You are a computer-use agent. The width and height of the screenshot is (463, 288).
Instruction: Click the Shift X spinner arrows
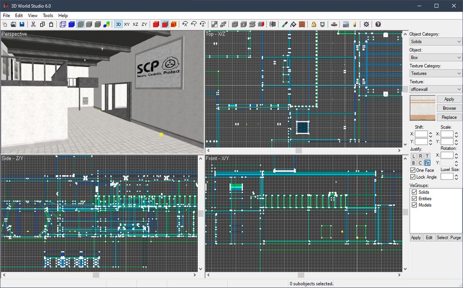point(431,135)
